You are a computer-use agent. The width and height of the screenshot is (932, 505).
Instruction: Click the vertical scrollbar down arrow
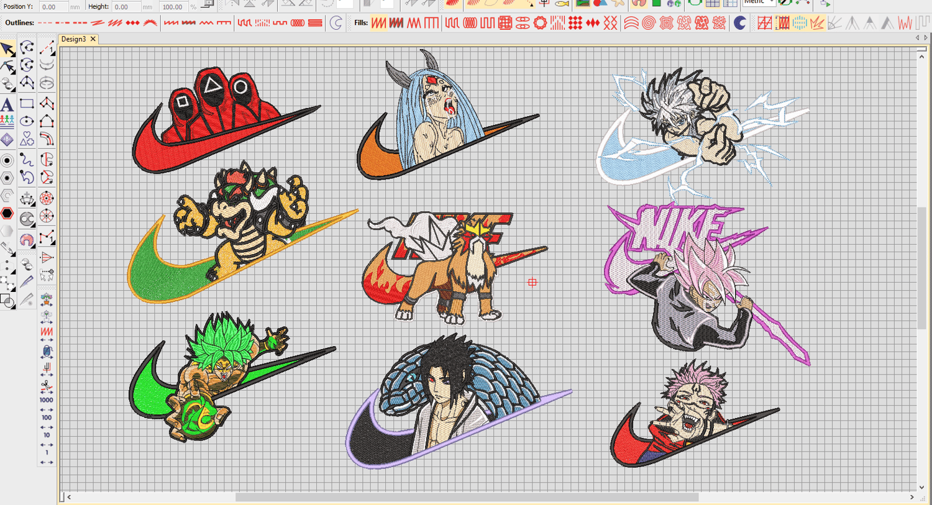[921, 487]
